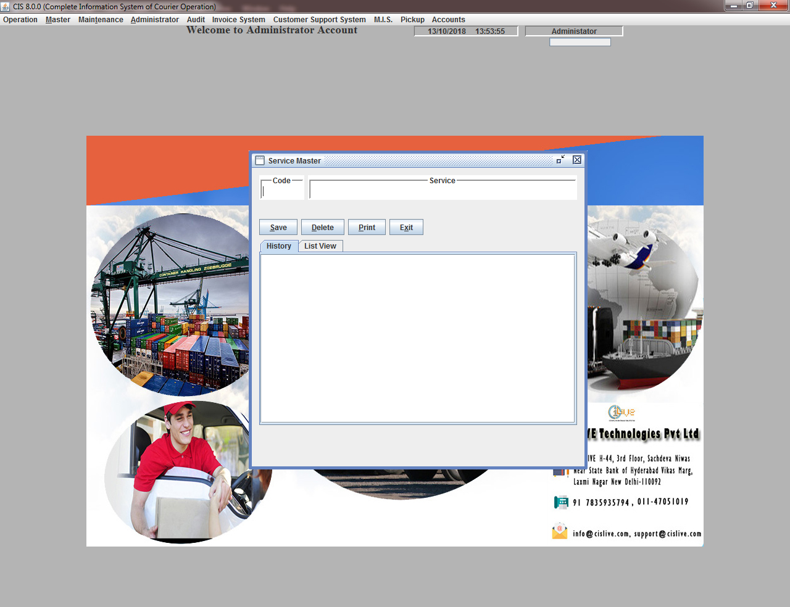Open the M.I.S. menu
790x607 pixels.
point(383,20)
